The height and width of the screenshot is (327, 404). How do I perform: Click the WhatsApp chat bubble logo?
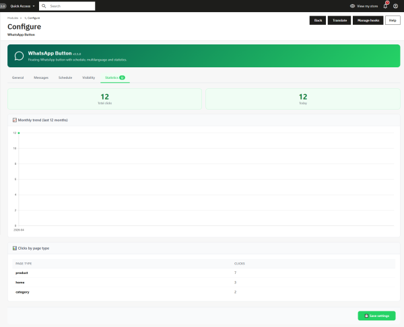(x=19, y=56)
